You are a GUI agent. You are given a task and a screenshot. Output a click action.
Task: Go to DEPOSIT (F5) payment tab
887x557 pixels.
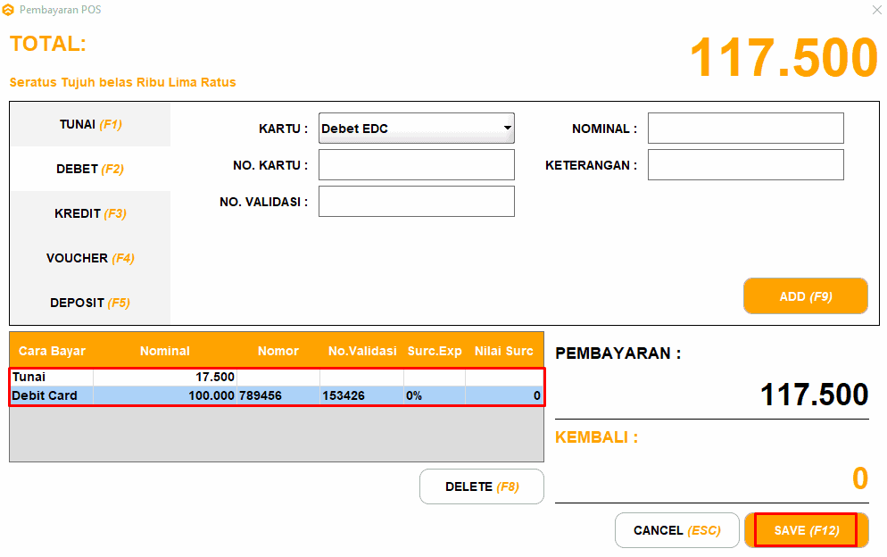click(x=90, y=303)
